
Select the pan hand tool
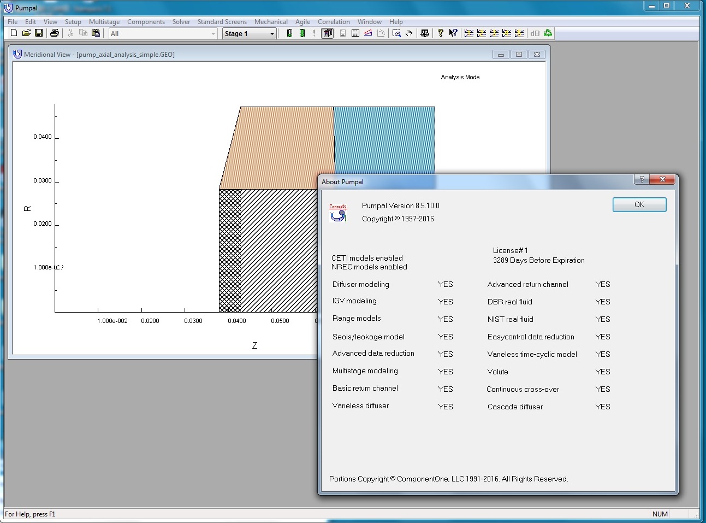click(409, 33)
